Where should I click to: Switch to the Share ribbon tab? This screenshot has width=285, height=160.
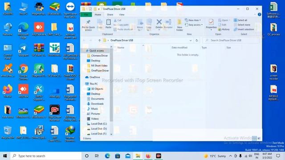click(110, 15)
